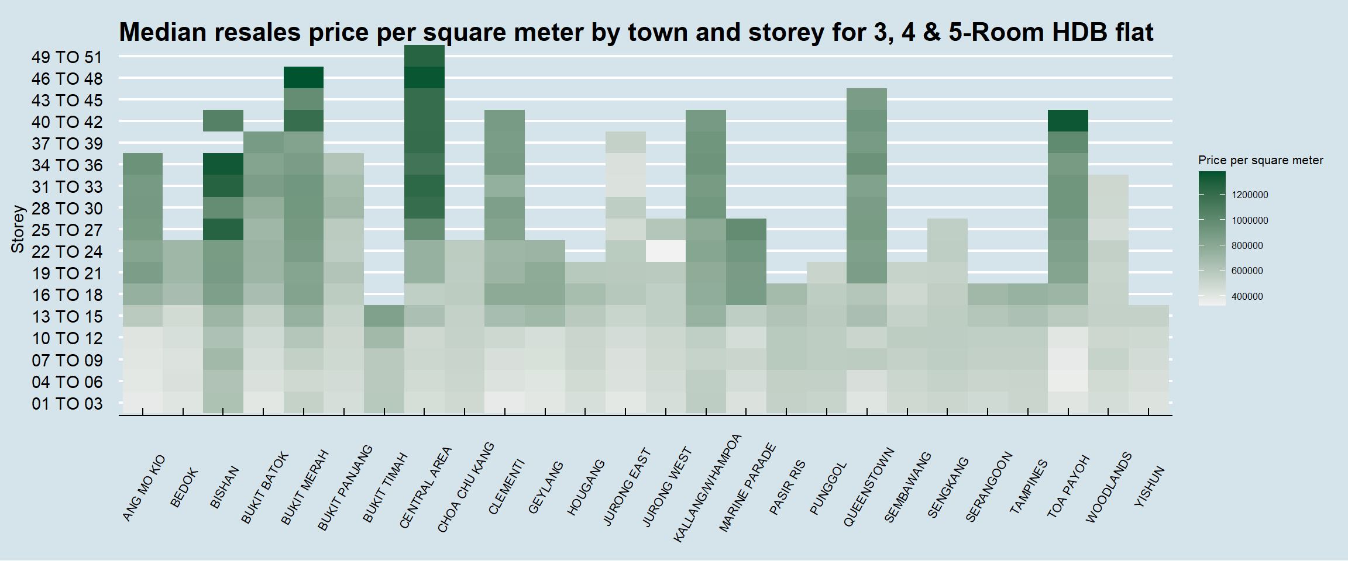Select the 49 TO 51 storey label
Image resolution: width=1348 pixels, height=561 pixels.
tap(67, 57)
